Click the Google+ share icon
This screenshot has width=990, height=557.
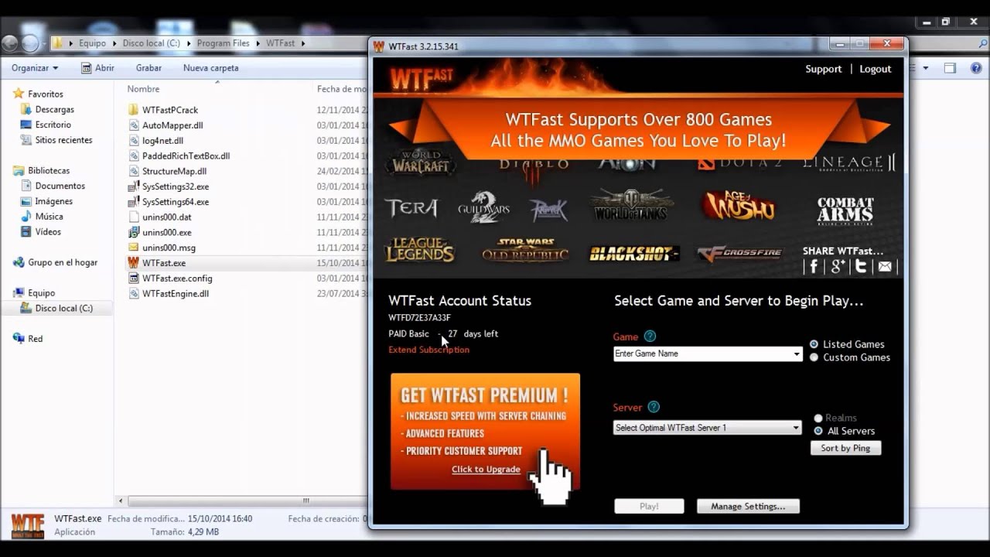point(838,267)
